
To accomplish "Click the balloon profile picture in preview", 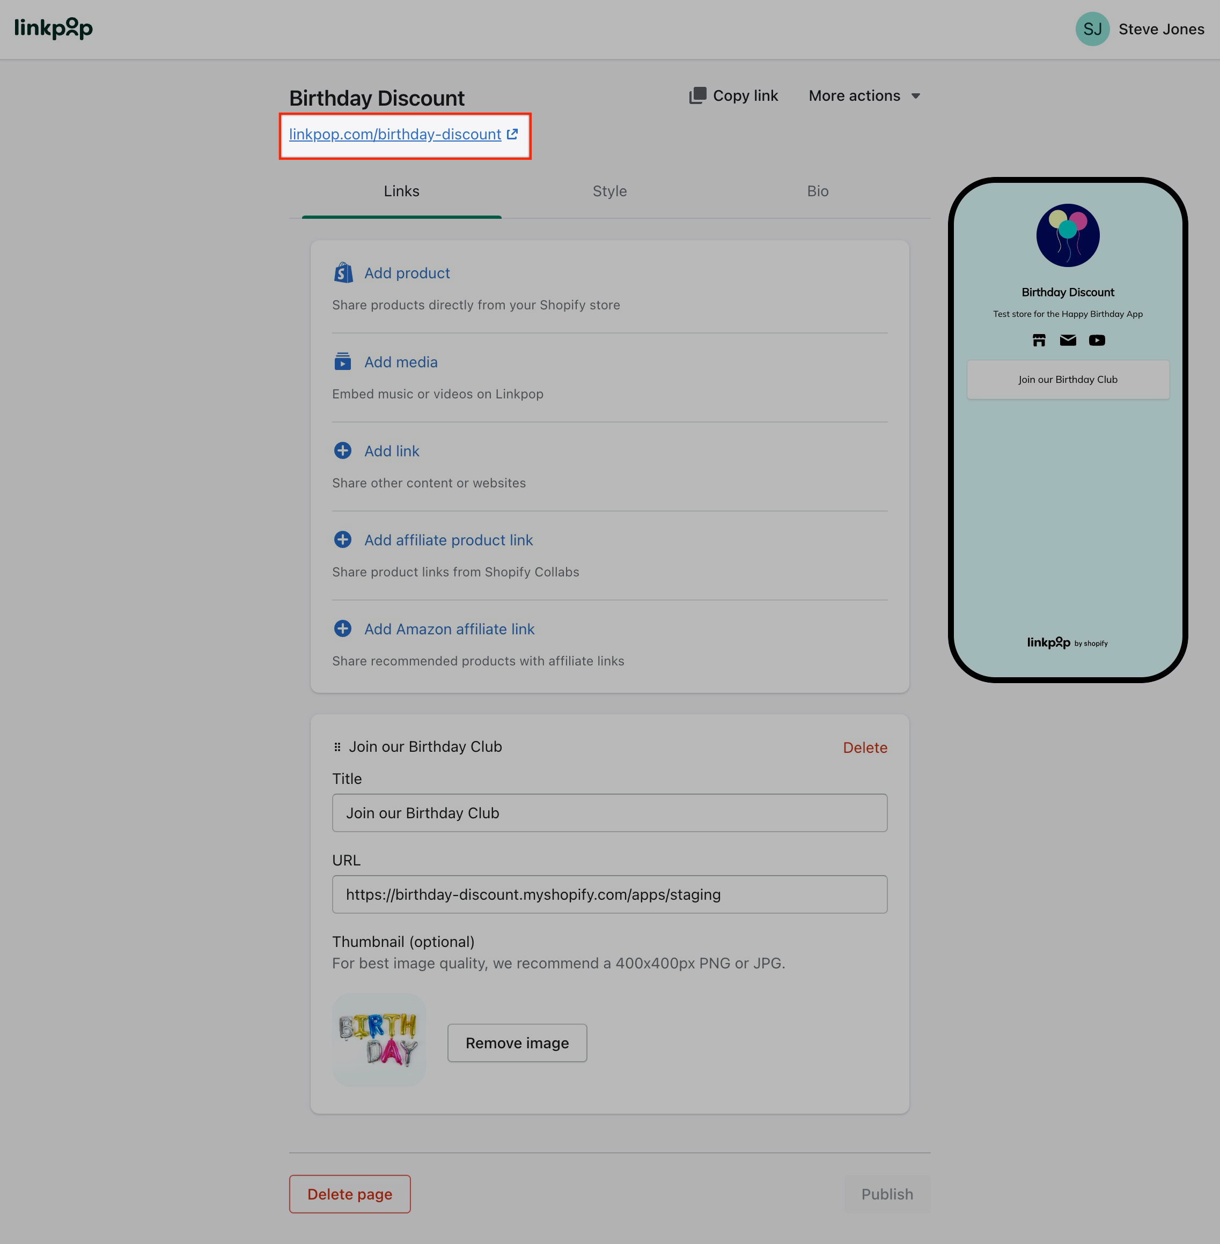I will (x=1068, y=235).
